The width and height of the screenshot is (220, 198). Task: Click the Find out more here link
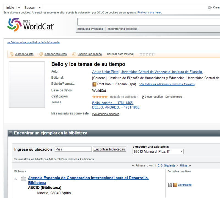pyautogui.click(x=149, y=13)
